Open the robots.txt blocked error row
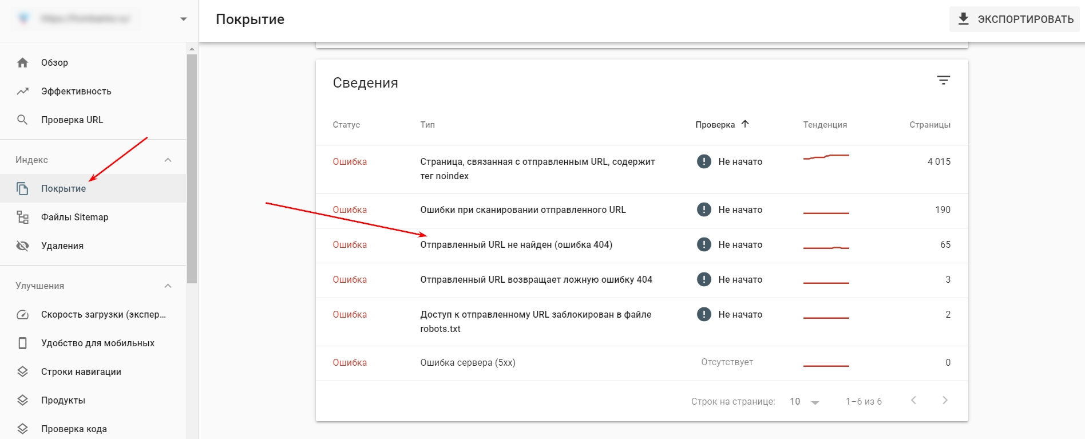The image size is (1085, 439). coord(642,322)
